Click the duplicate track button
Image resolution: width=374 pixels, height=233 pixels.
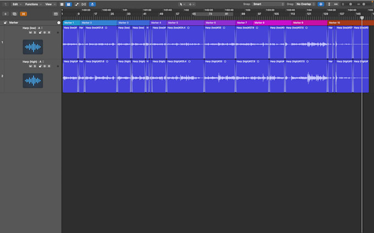14,14
